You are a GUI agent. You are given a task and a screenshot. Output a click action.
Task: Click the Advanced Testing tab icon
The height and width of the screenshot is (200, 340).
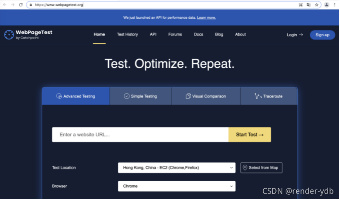[x=59, y=96]
